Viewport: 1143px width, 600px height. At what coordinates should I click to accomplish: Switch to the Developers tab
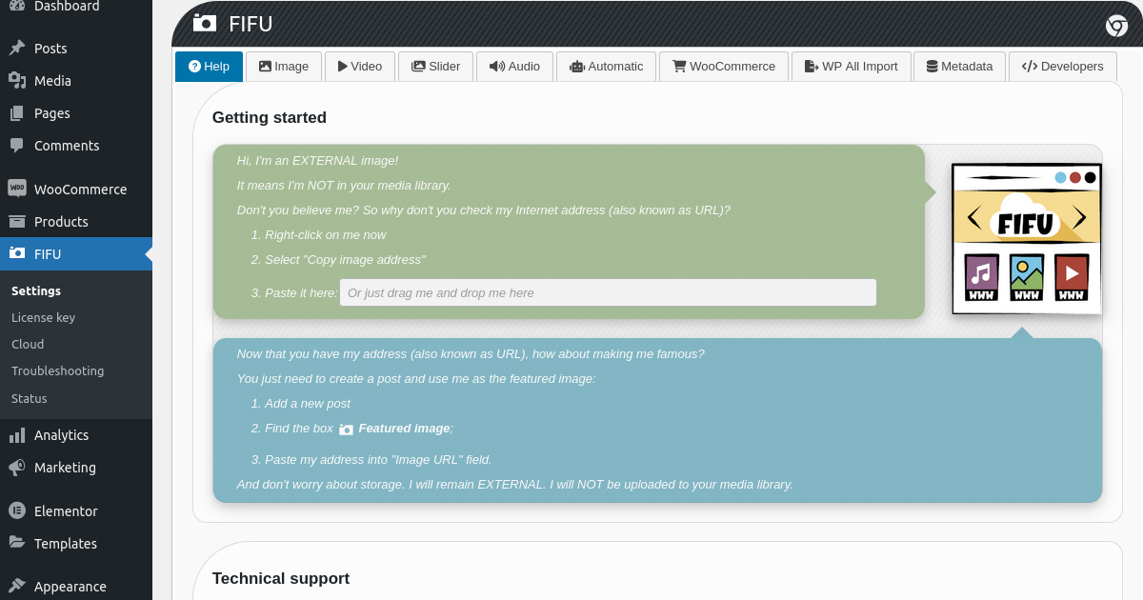1062,67
